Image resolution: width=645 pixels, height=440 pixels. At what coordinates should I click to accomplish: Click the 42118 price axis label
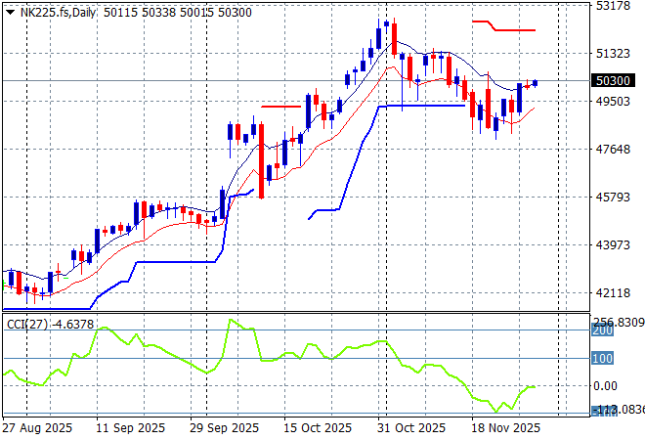click(612, 293)
